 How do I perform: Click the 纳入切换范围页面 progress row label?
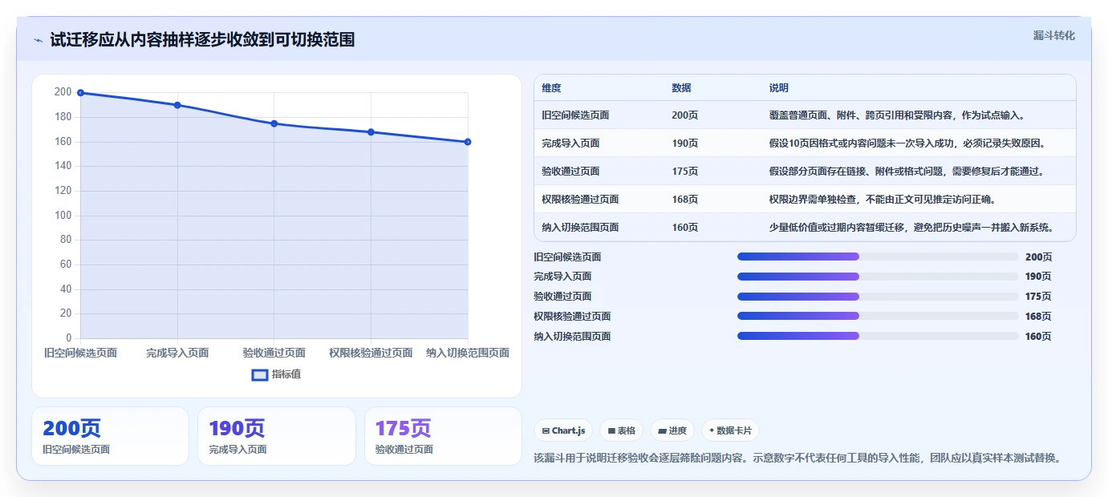pos(572,337)
